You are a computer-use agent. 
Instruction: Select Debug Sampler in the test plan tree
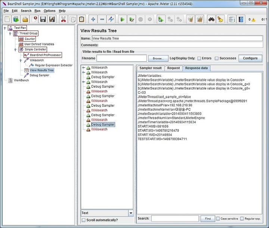click(x=37, y=75)
